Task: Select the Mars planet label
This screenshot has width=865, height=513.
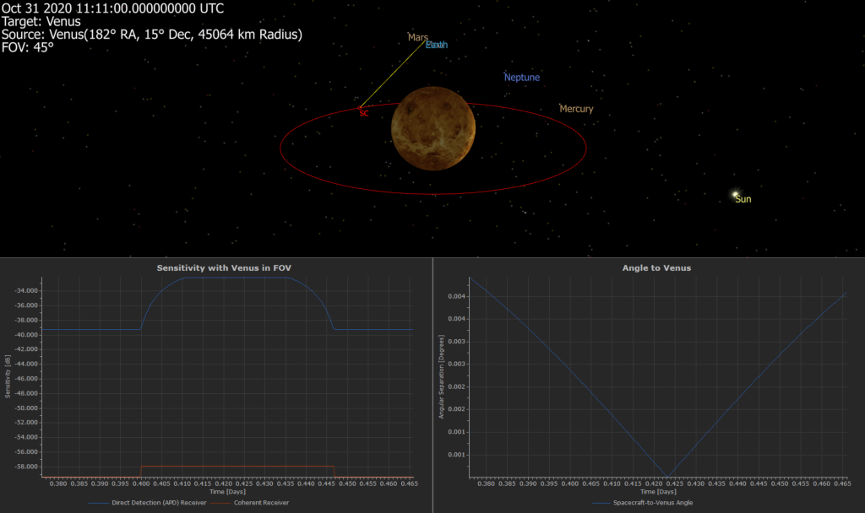Action: tap(418, 37)
